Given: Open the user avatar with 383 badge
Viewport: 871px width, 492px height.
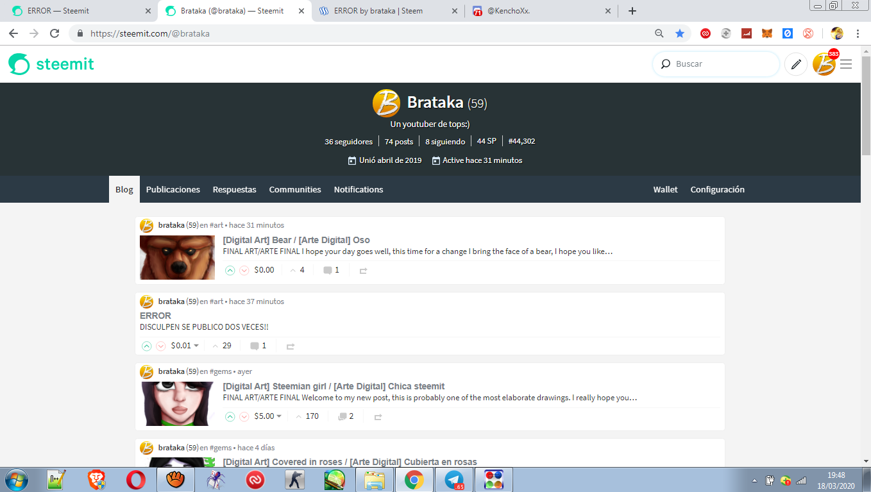Looking at the screenshot, I should pyautogui.click(x=825, y=64).
